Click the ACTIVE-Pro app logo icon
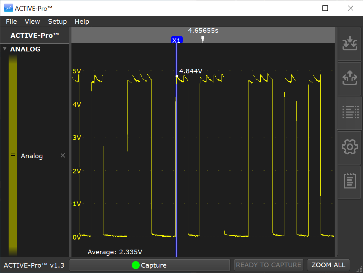 tap(9, 8)
